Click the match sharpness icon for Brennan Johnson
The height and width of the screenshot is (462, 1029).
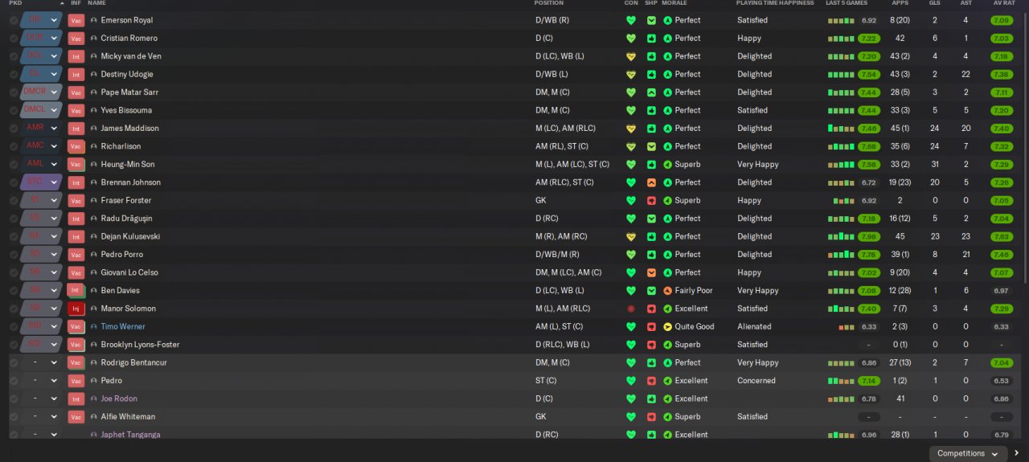coord(651,182)
